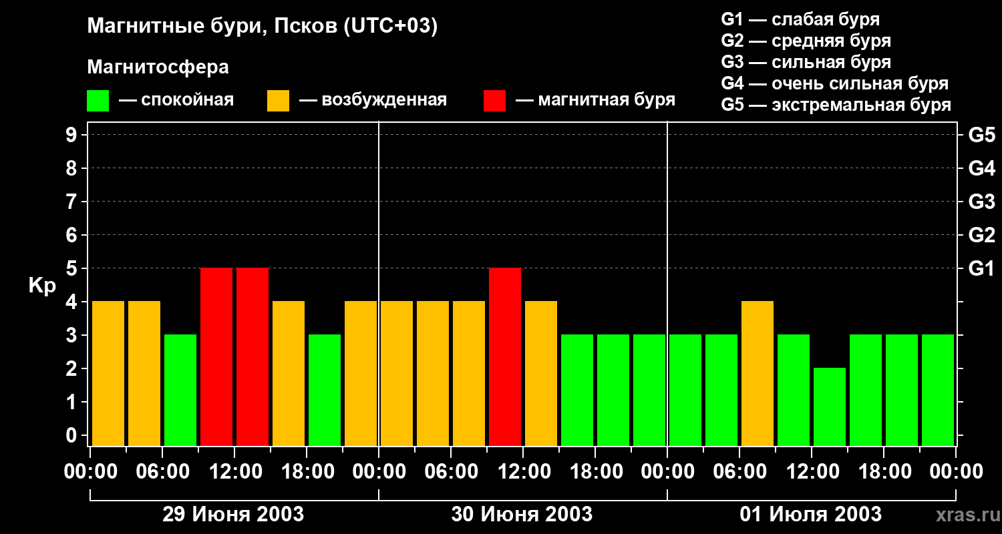1002x534 pixels.
Task: Click the G1 label on the right axis
Action: tap(981, 268)
